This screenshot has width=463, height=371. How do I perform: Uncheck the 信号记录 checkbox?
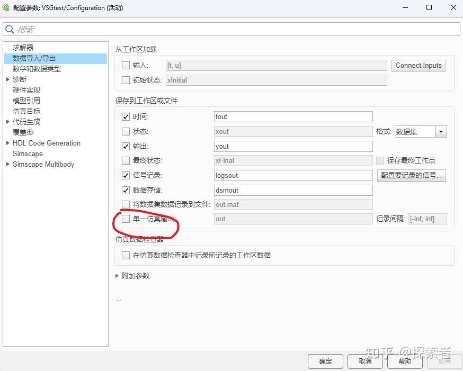coord(126,175)
